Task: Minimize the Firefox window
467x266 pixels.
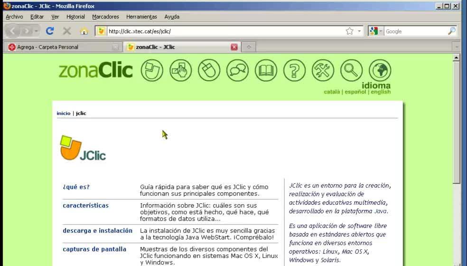Action: coord(439,6)
